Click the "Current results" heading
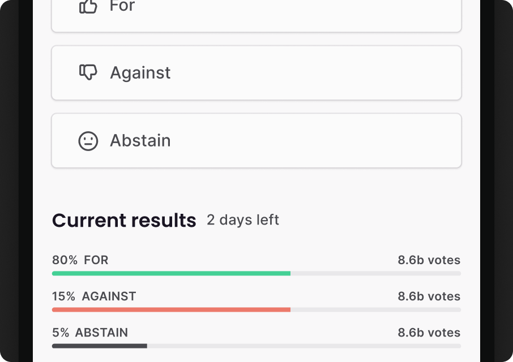The height and width of the screenshot is (362, 513). (x=124, y=221)
